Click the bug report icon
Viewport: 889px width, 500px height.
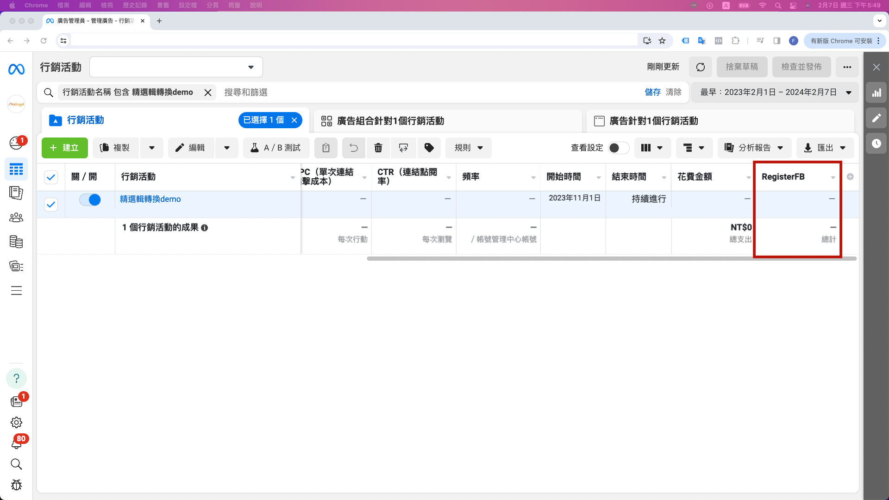tap(16, 485)
